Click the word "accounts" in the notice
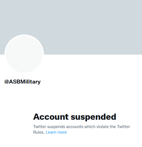The height and width of the screenshot is (147, 142). coord(75,127)
